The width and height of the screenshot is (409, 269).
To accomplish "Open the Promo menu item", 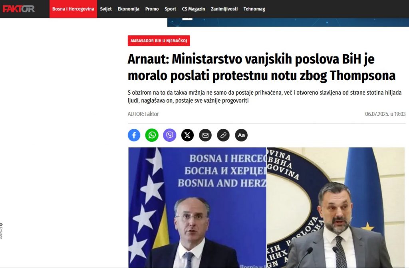I will [x=152, y=9].
